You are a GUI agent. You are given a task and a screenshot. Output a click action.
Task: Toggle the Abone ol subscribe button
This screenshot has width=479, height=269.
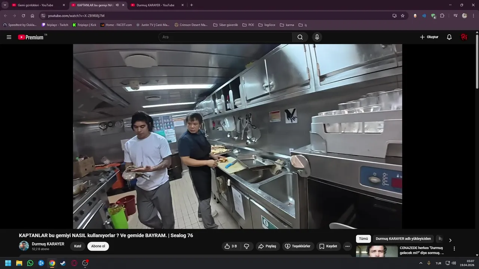point(98,246)
